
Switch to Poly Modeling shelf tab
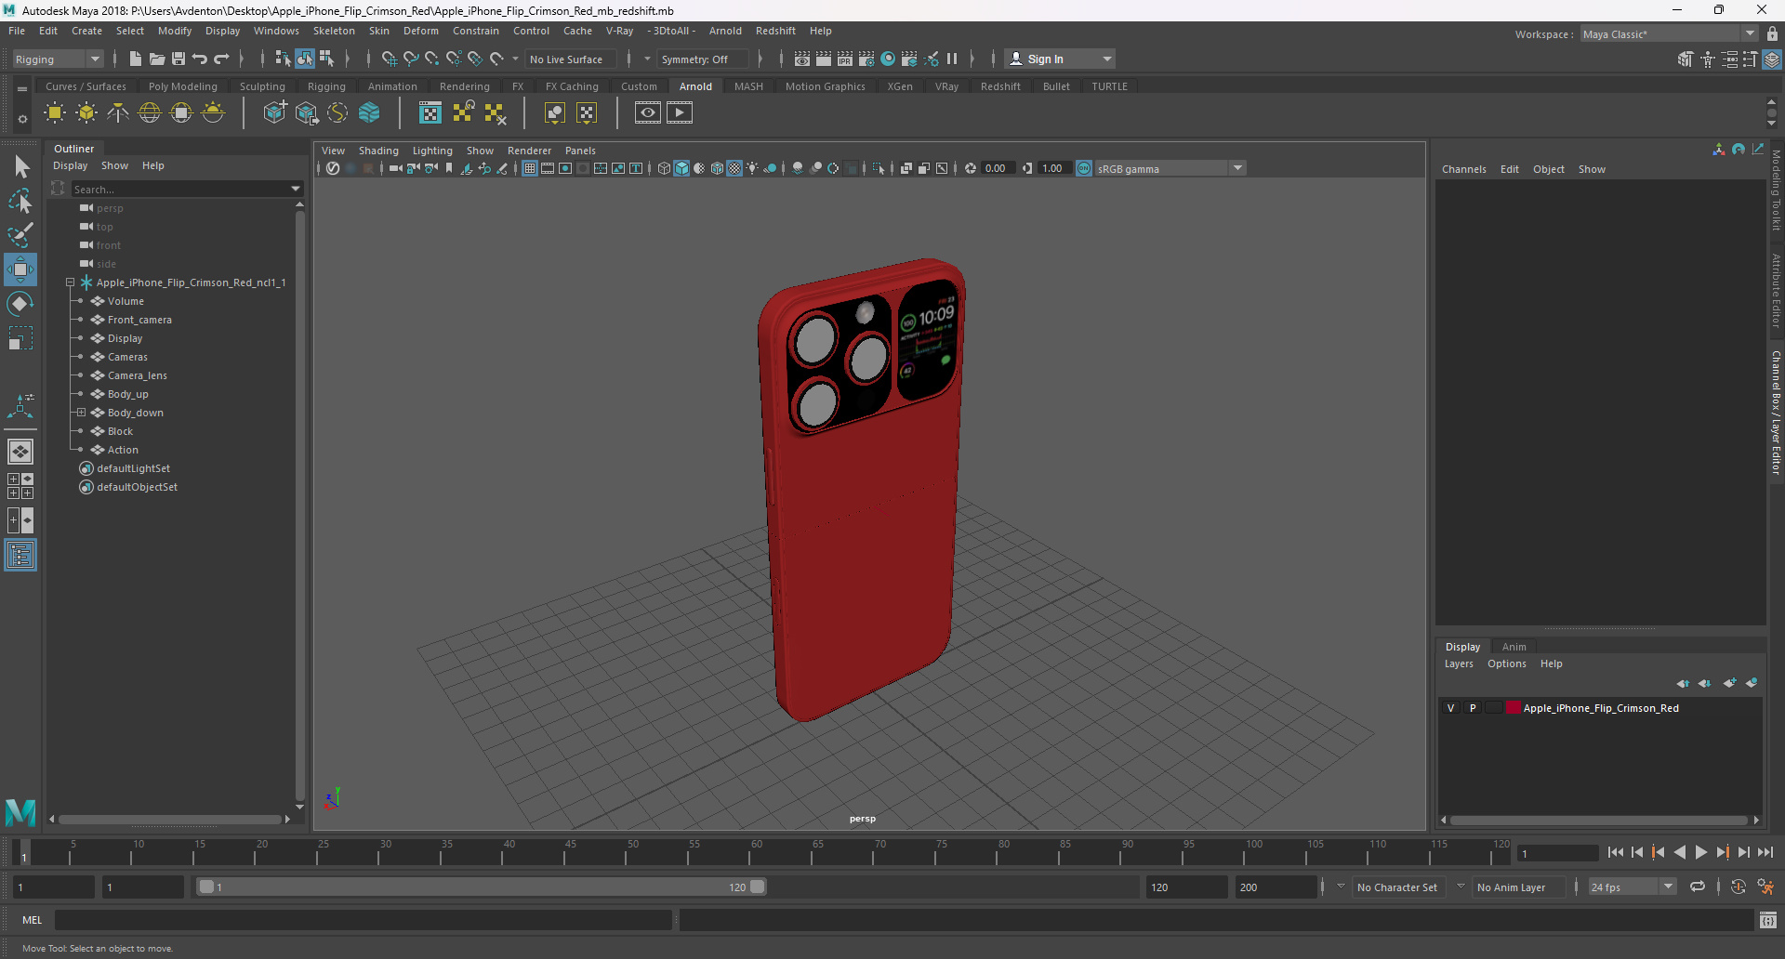point(182,86)
